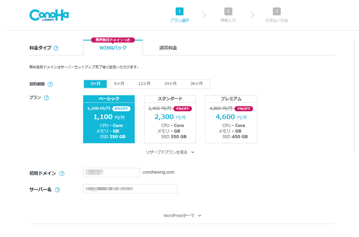
Task: Choose the スタンダード plan card
Action: pos(170,119)
